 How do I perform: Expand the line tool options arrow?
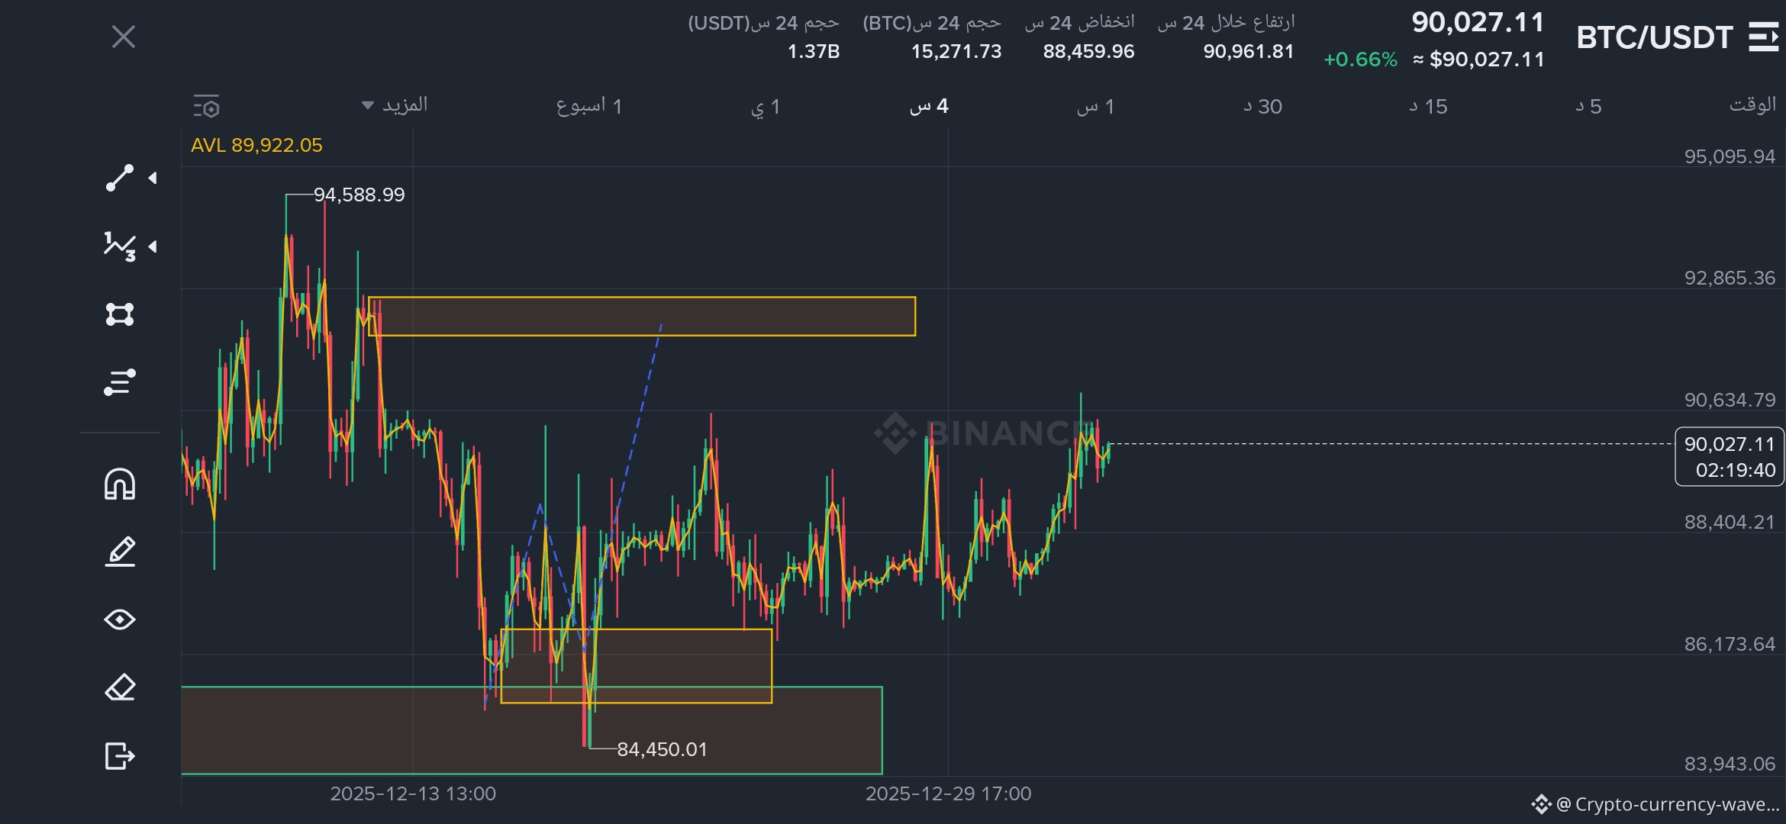click(153, 178)
